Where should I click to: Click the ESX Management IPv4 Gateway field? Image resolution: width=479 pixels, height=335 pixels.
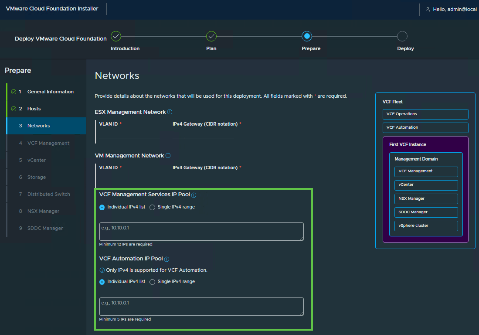click(203, 134)
